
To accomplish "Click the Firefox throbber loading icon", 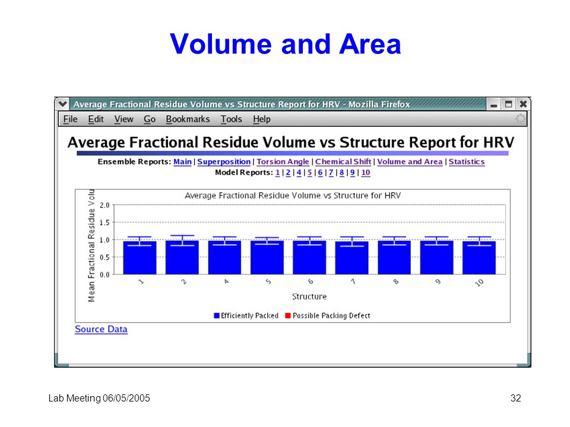I will (x=520, y=119).
